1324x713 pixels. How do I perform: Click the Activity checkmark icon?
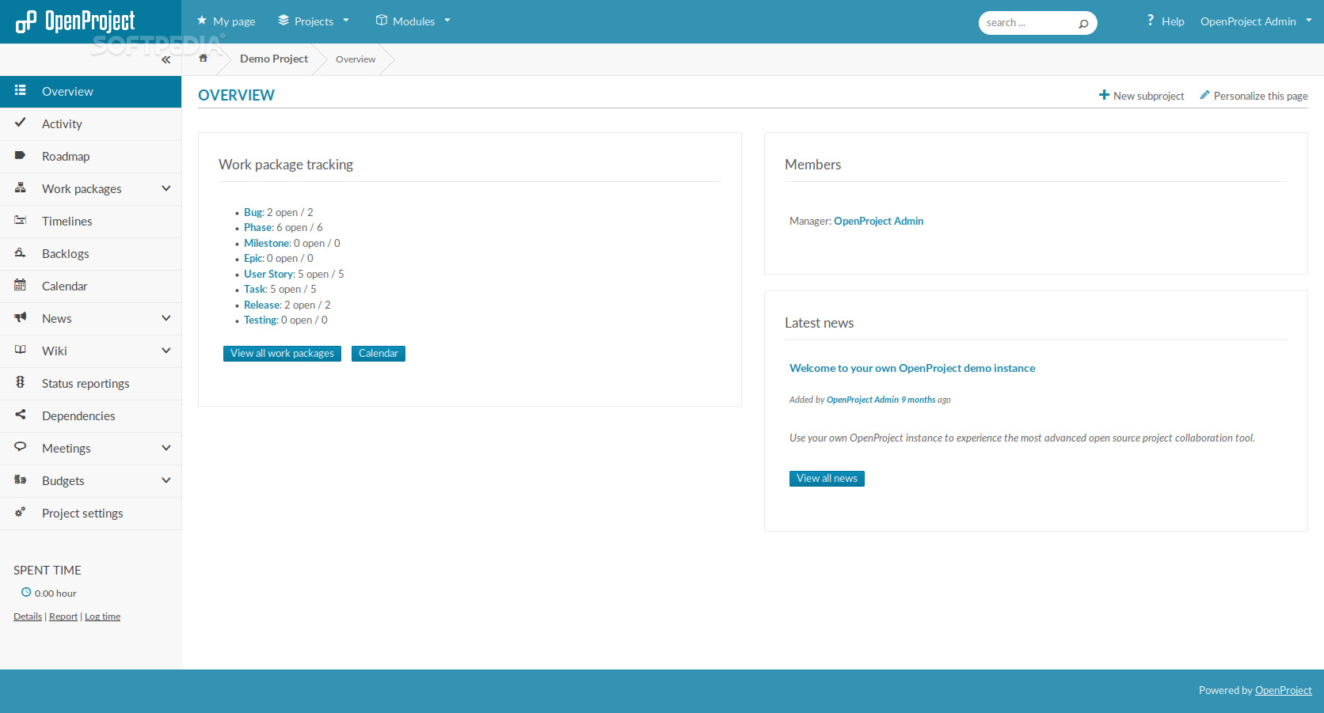(21, 123)
